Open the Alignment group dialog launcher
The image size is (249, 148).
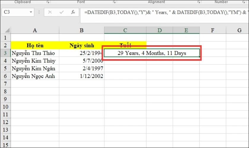[x=199, y=2]
